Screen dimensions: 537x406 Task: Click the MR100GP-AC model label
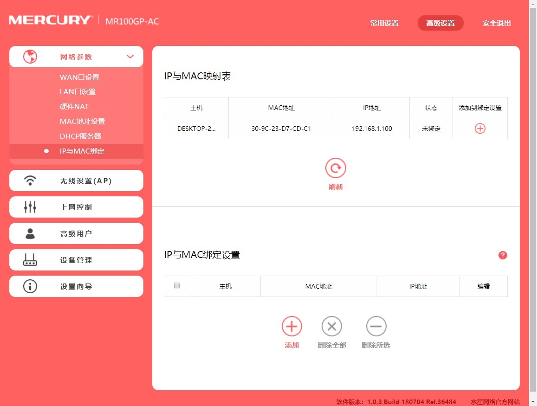tap(132, 21)
